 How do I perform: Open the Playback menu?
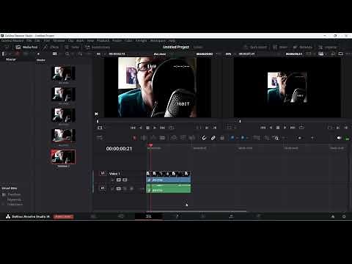coord(103,40)
